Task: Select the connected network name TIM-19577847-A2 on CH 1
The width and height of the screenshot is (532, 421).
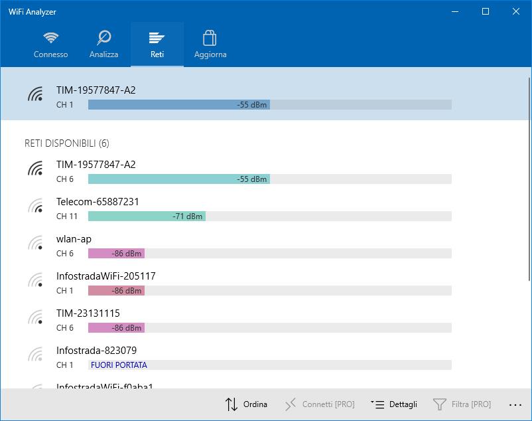Action: pyautogui.click(x=96, y=90)
